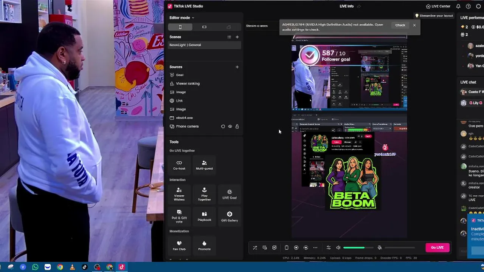Mute the speaker volume icon
The image size is (484, 272).
pos(338,248)
